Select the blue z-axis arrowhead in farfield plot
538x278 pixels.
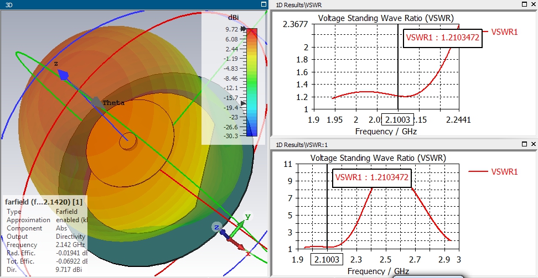63,75
